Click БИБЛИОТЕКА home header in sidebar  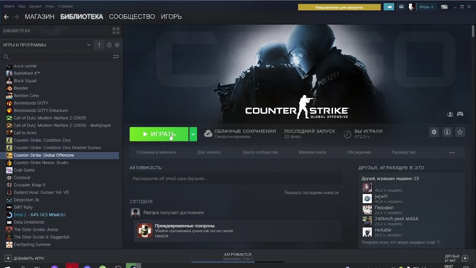(x=17, y=31)
